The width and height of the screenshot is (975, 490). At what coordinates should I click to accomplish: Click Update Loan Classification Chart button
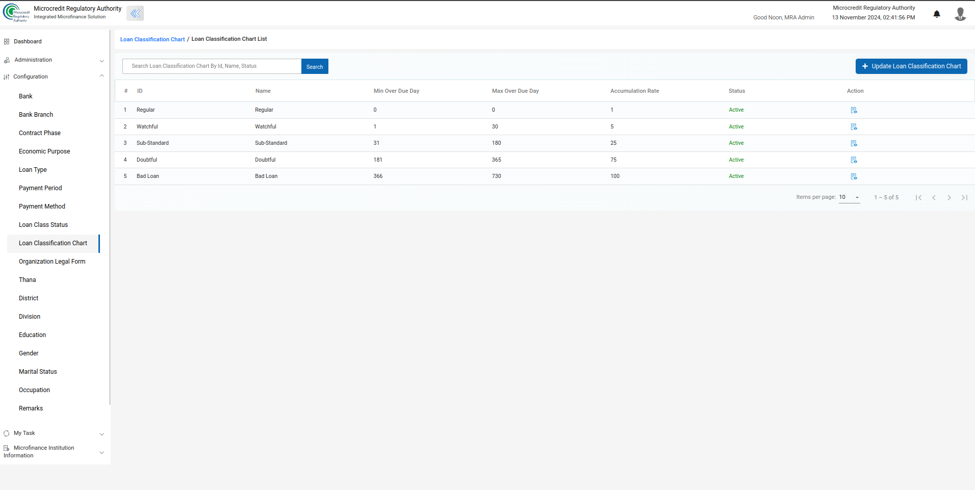click(x=911, y=66)
